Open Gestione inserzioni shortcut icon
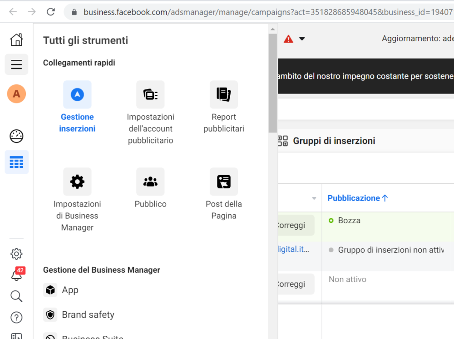This screenshot has width=454, height=339. [x=77, y=95]
